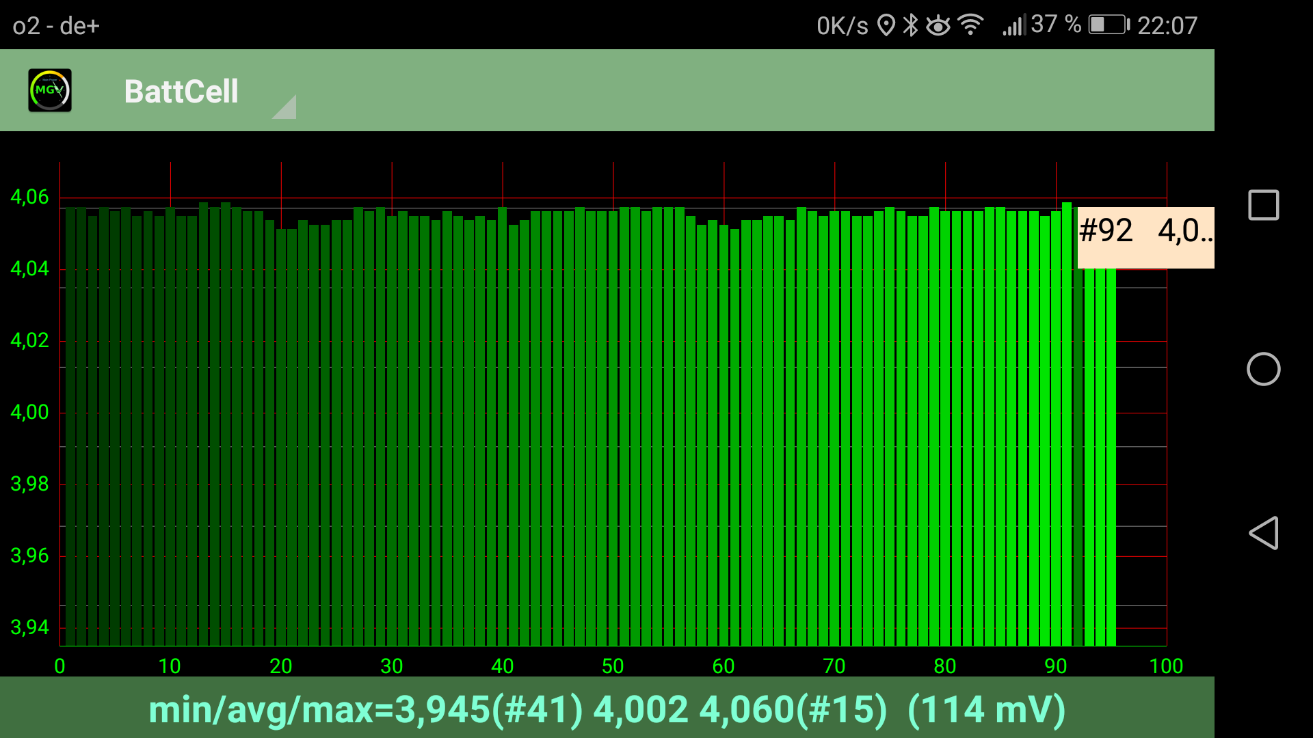Tap the Bluetooth status icon
The height and width of the screenshot is (738, 1313).
point(910,25)
